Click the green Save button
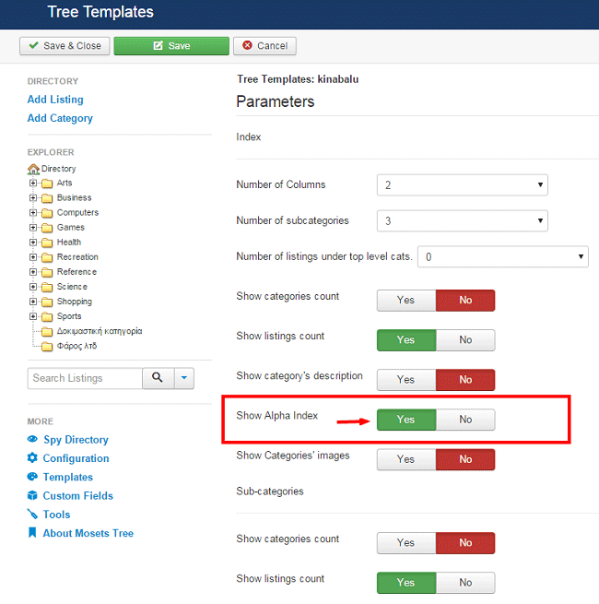599x604 pixels. (171, 46)
